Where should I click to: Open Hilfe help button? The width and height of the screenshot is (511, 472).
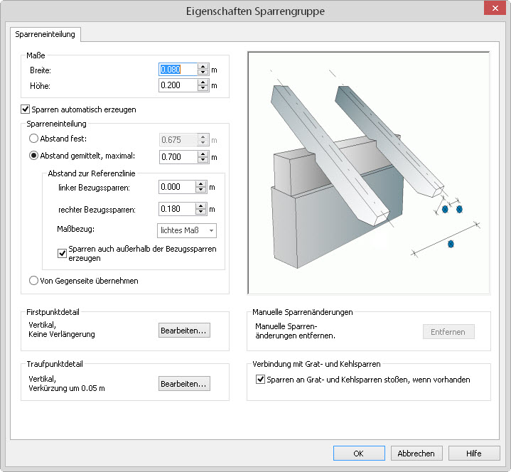(474, 453)
